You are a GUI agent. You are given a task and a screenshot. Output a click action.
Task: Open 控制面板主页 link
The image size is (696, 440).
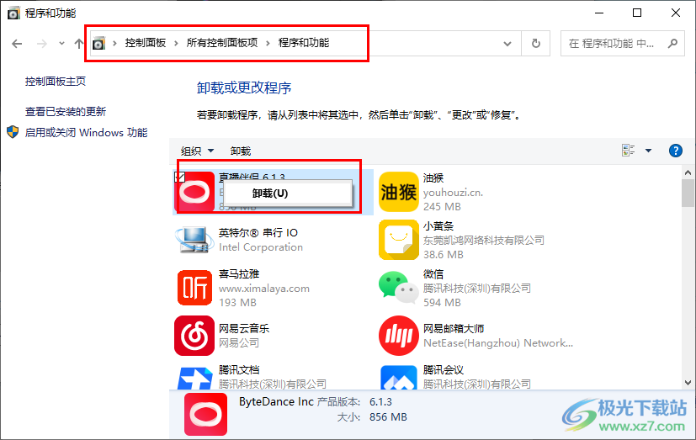56,81
